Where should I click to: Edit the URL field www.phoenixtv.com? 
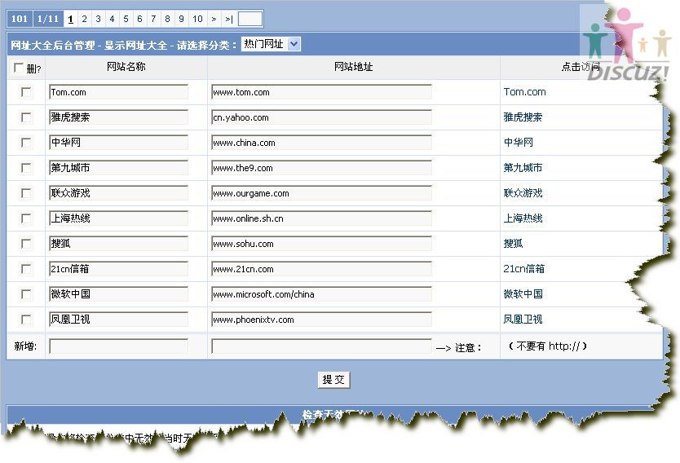point(321,319)
